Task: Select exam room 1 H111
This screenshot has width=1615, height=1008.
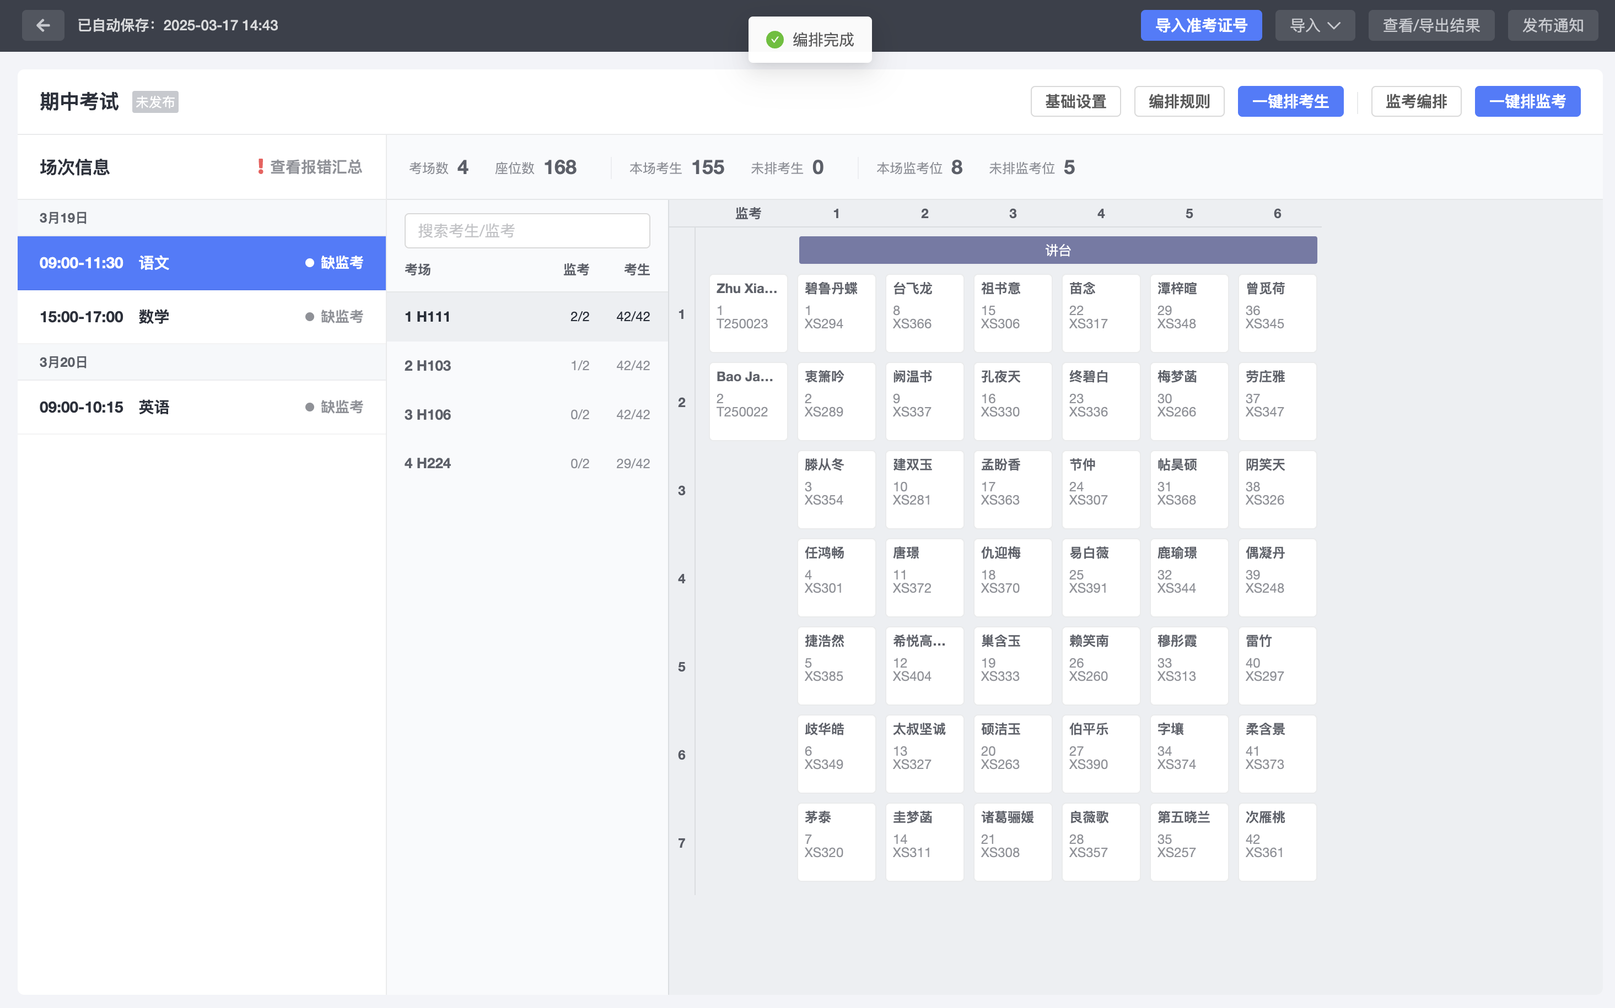Action: point(527,317)
